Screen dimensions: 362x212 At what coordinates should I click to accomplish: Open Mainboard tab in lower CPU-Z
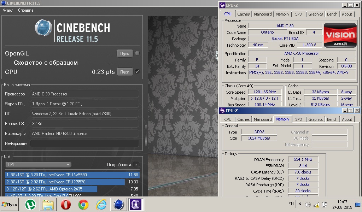263,119
